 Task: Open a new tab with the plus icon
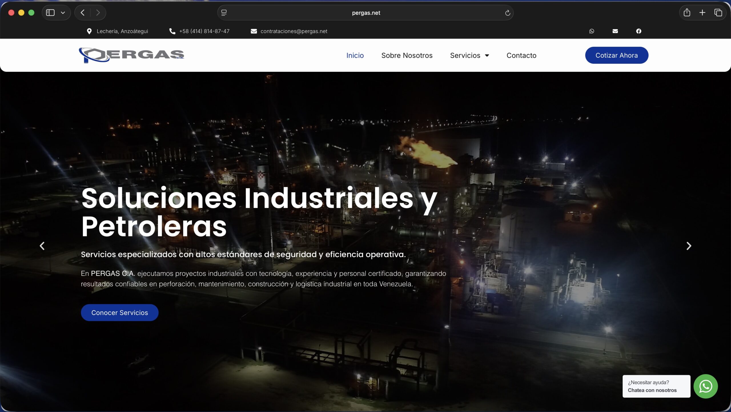coord(702,13)
